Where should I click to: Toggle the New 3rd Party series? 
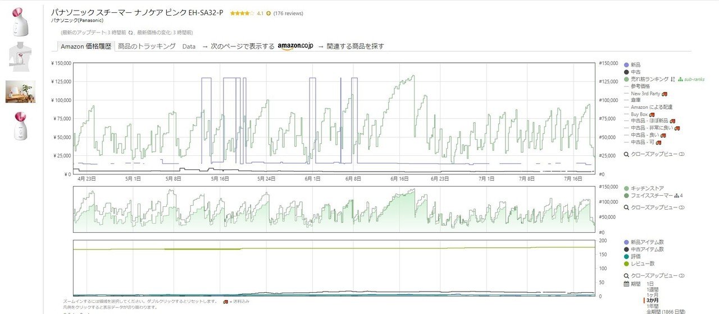point(641,93)
